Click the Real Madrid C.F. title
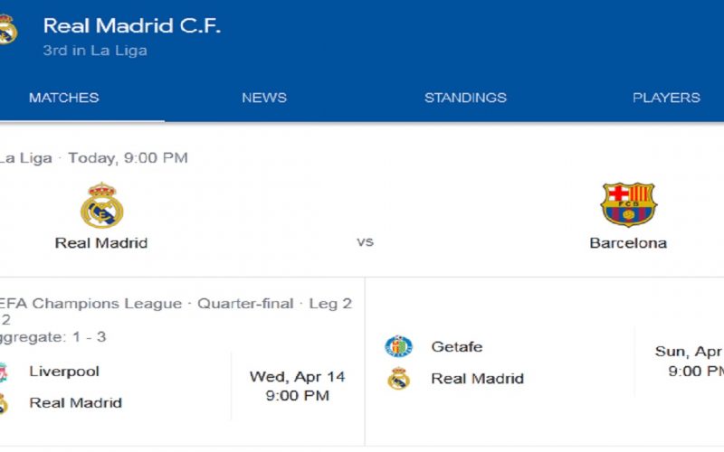 pos(132,25)
